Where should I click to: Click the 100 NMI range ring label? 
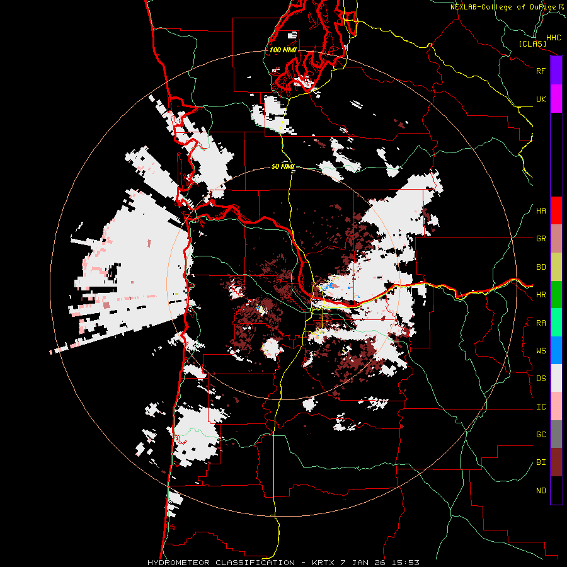click(x=283, y=50)
